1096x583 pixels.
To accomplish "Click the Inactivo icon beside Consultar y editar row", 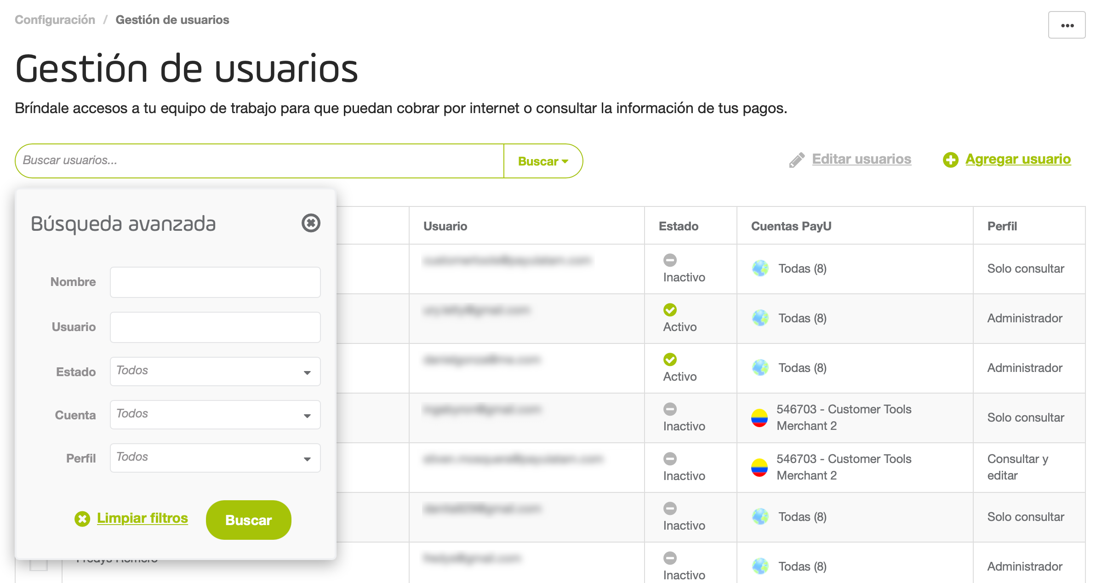I will click(670, 459).
